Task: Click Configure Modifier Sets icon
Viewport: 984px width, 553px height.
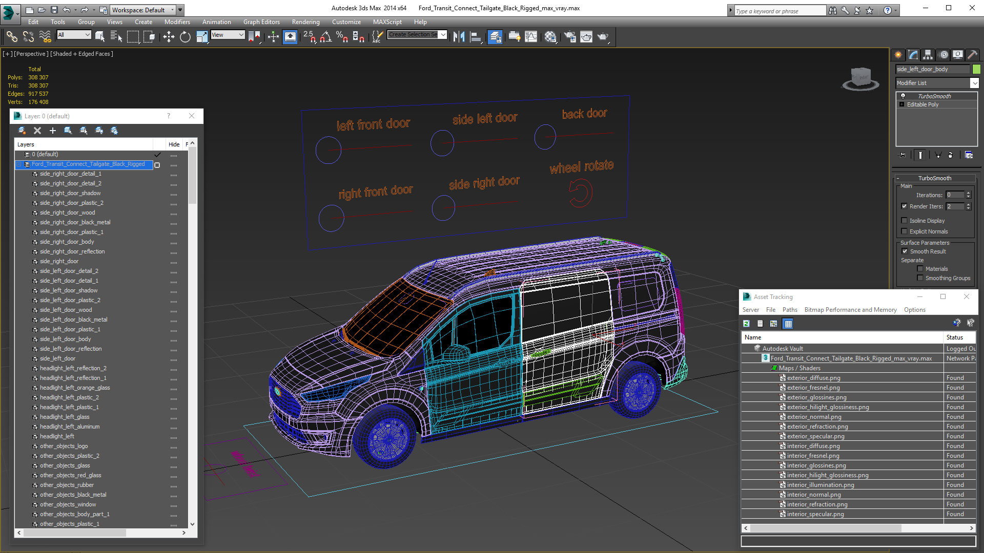Action: pos(969,155)
